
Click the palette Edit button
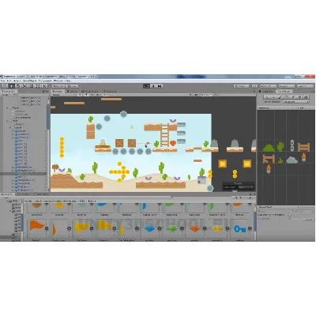[x=302, y=108]
